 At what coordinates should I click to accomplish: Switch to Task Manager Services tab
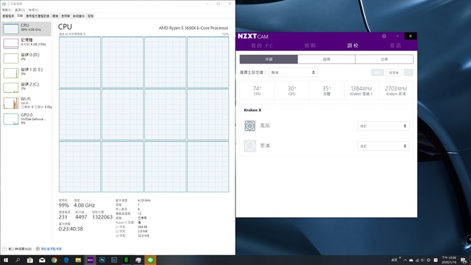point(90,16)
